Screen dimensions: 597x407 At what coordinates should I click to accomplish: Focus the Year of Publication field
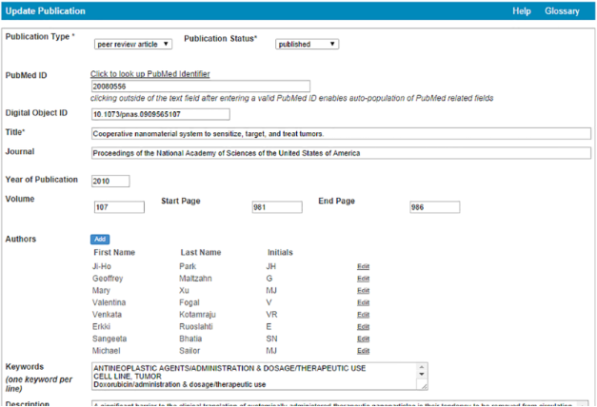point(110,181)
